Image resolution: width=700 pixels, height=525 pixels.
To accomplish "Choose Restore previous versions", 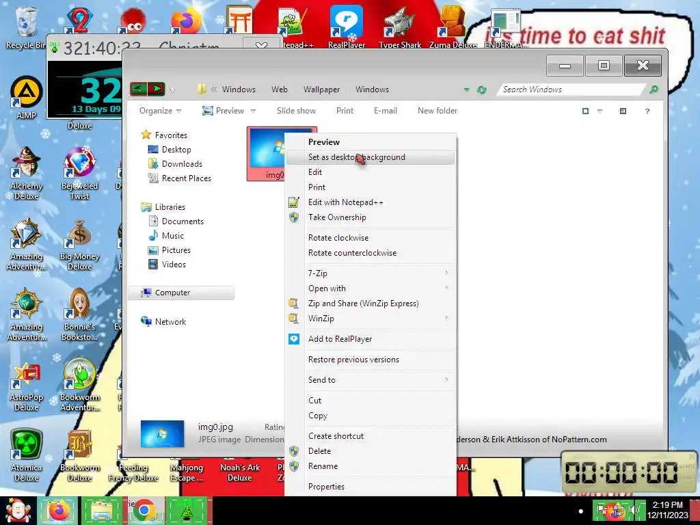I will (x=370, y=360).
